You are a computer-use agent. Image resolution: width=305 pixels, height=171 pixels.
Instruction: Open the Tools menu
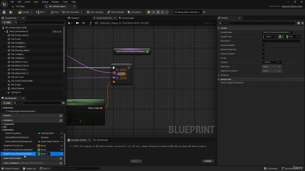[x=65, y=2]
